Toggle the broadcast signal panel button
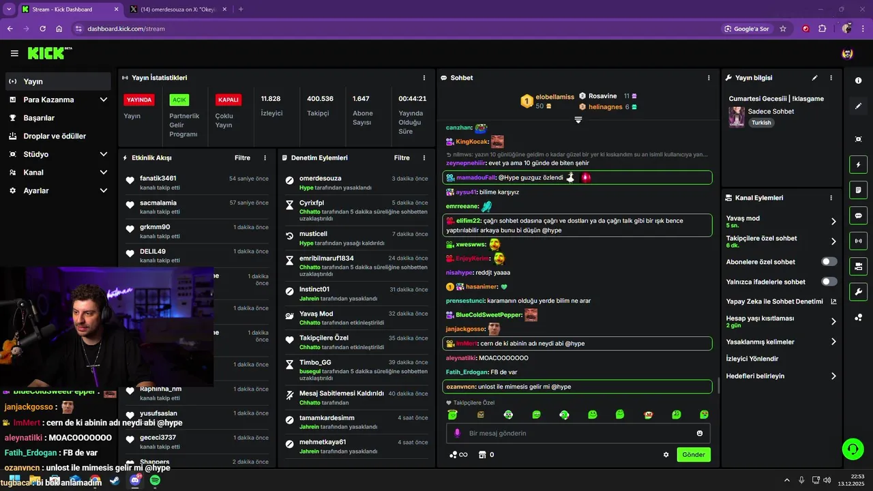873x491 pixels. tap(858, 241)
